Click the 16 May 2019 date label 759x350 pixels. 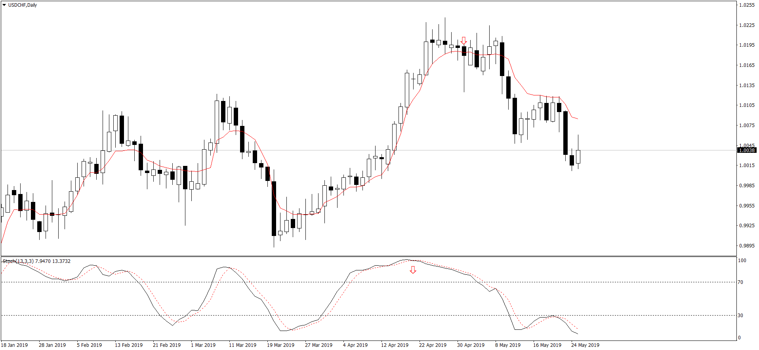point(547,345)
